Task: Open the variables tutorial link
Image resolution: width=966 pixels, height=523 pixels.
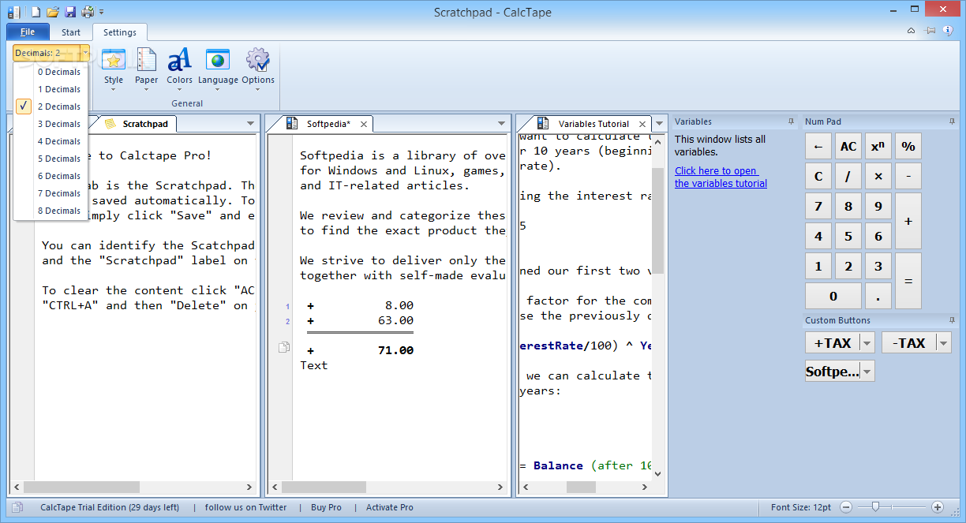Action: [x=721, y=177]
